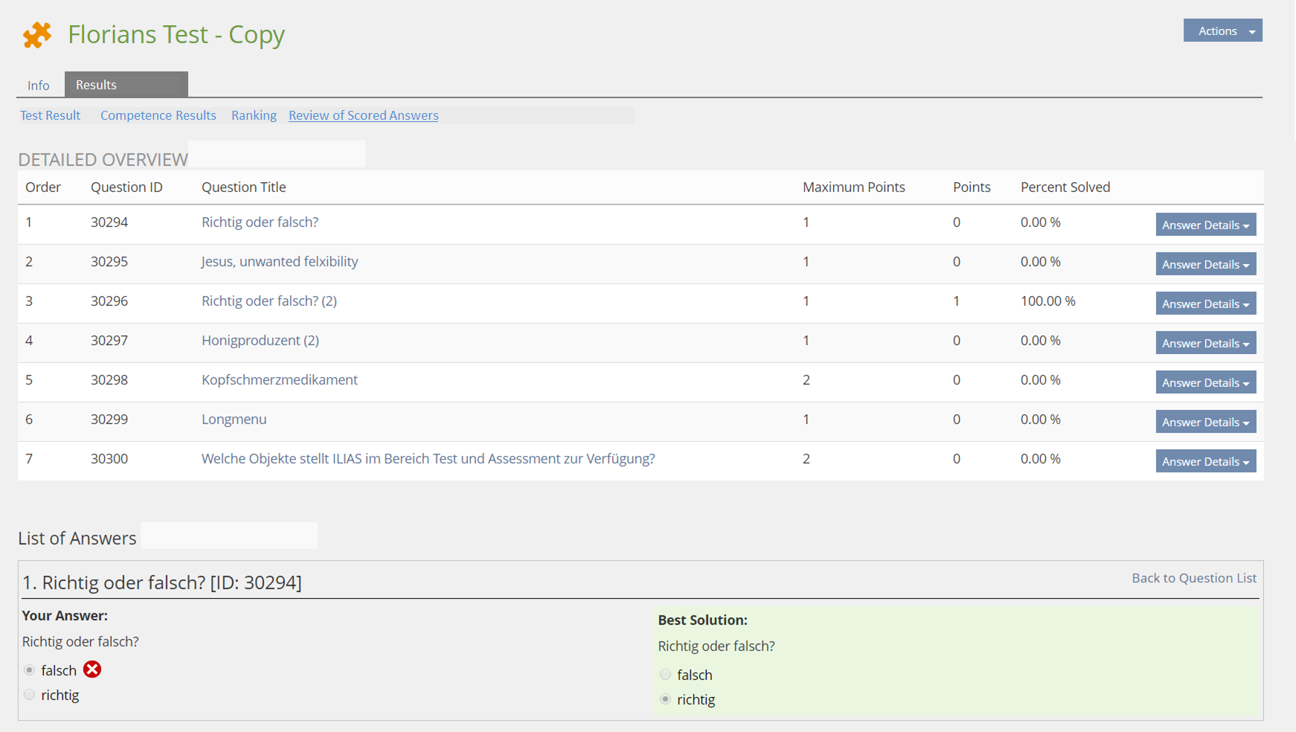The width and height of the screenshot is (1296, 732).
Task: Open the Test Result sub-tab
Action: click(50, 115)
